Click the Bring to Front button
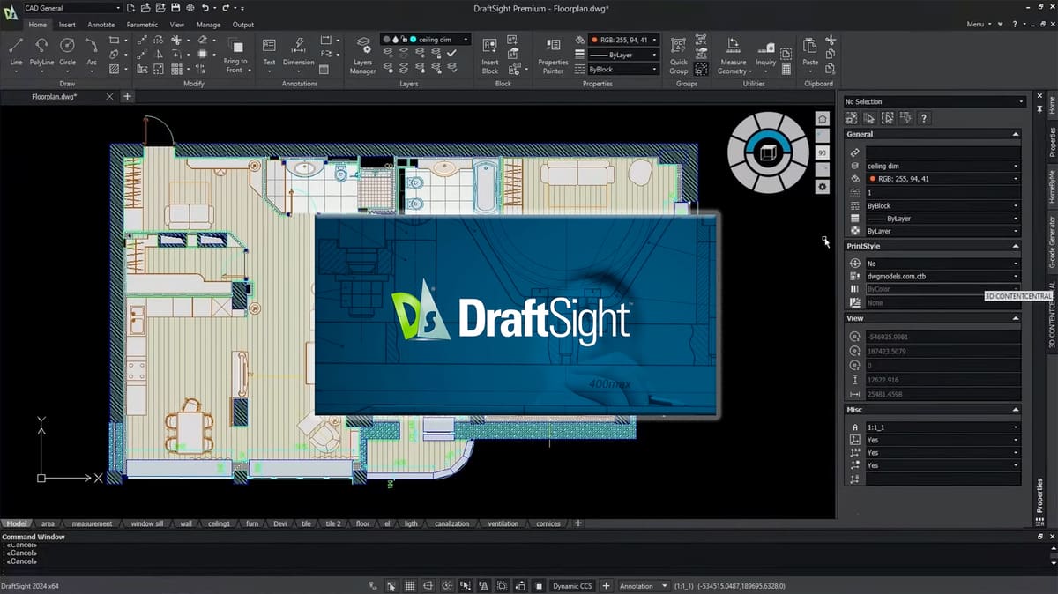Screen dimensions: 1058x594 234,55
